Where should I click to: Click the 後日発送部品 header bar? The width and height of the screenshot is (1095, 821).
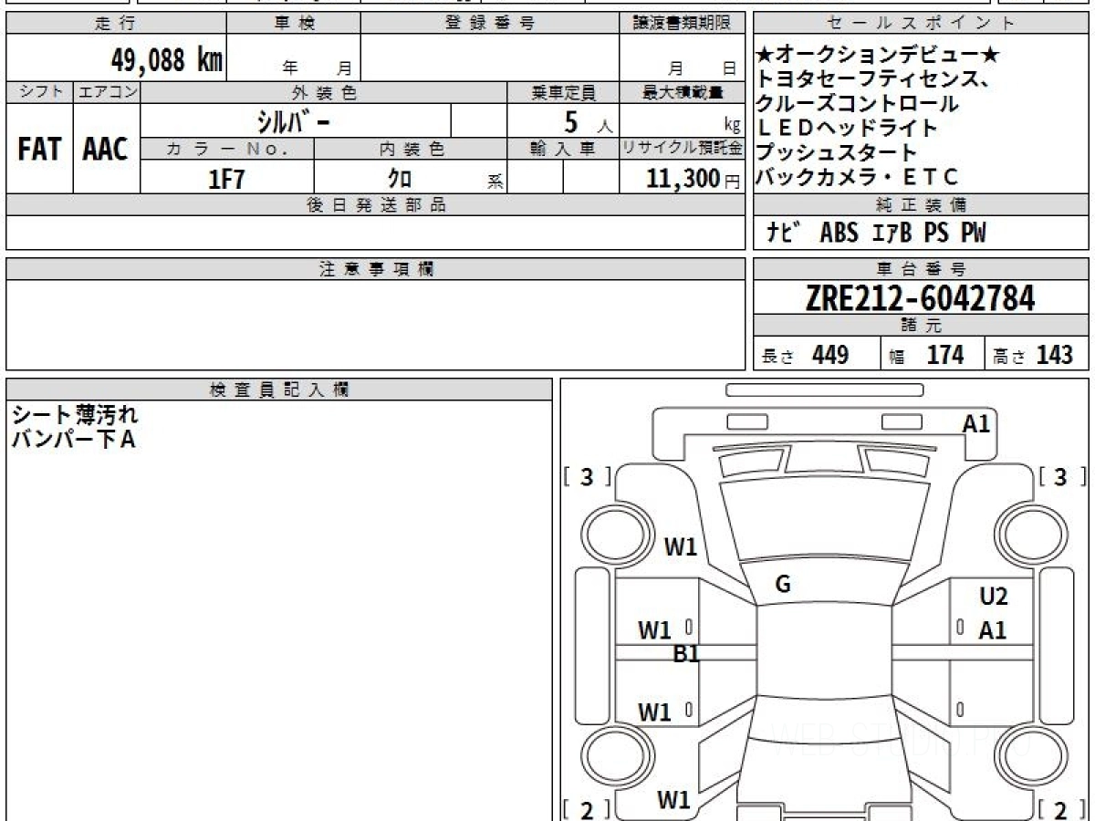pyautogui.click(x=375, y=205)
